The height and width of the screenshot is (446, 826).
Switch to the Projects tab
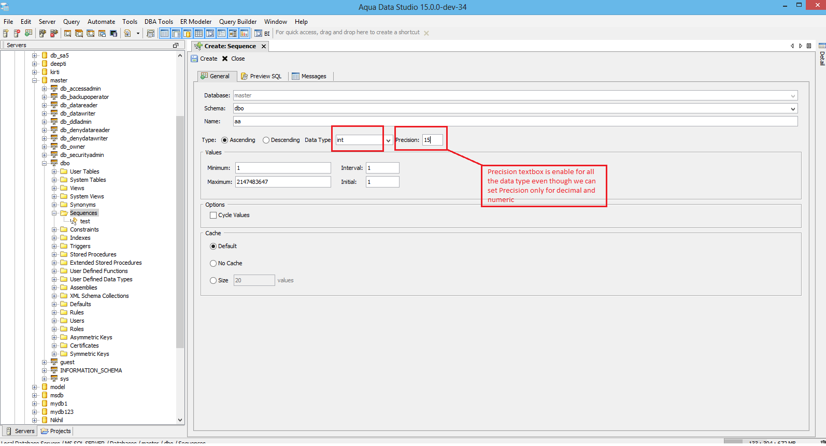[x=56, y=431]
